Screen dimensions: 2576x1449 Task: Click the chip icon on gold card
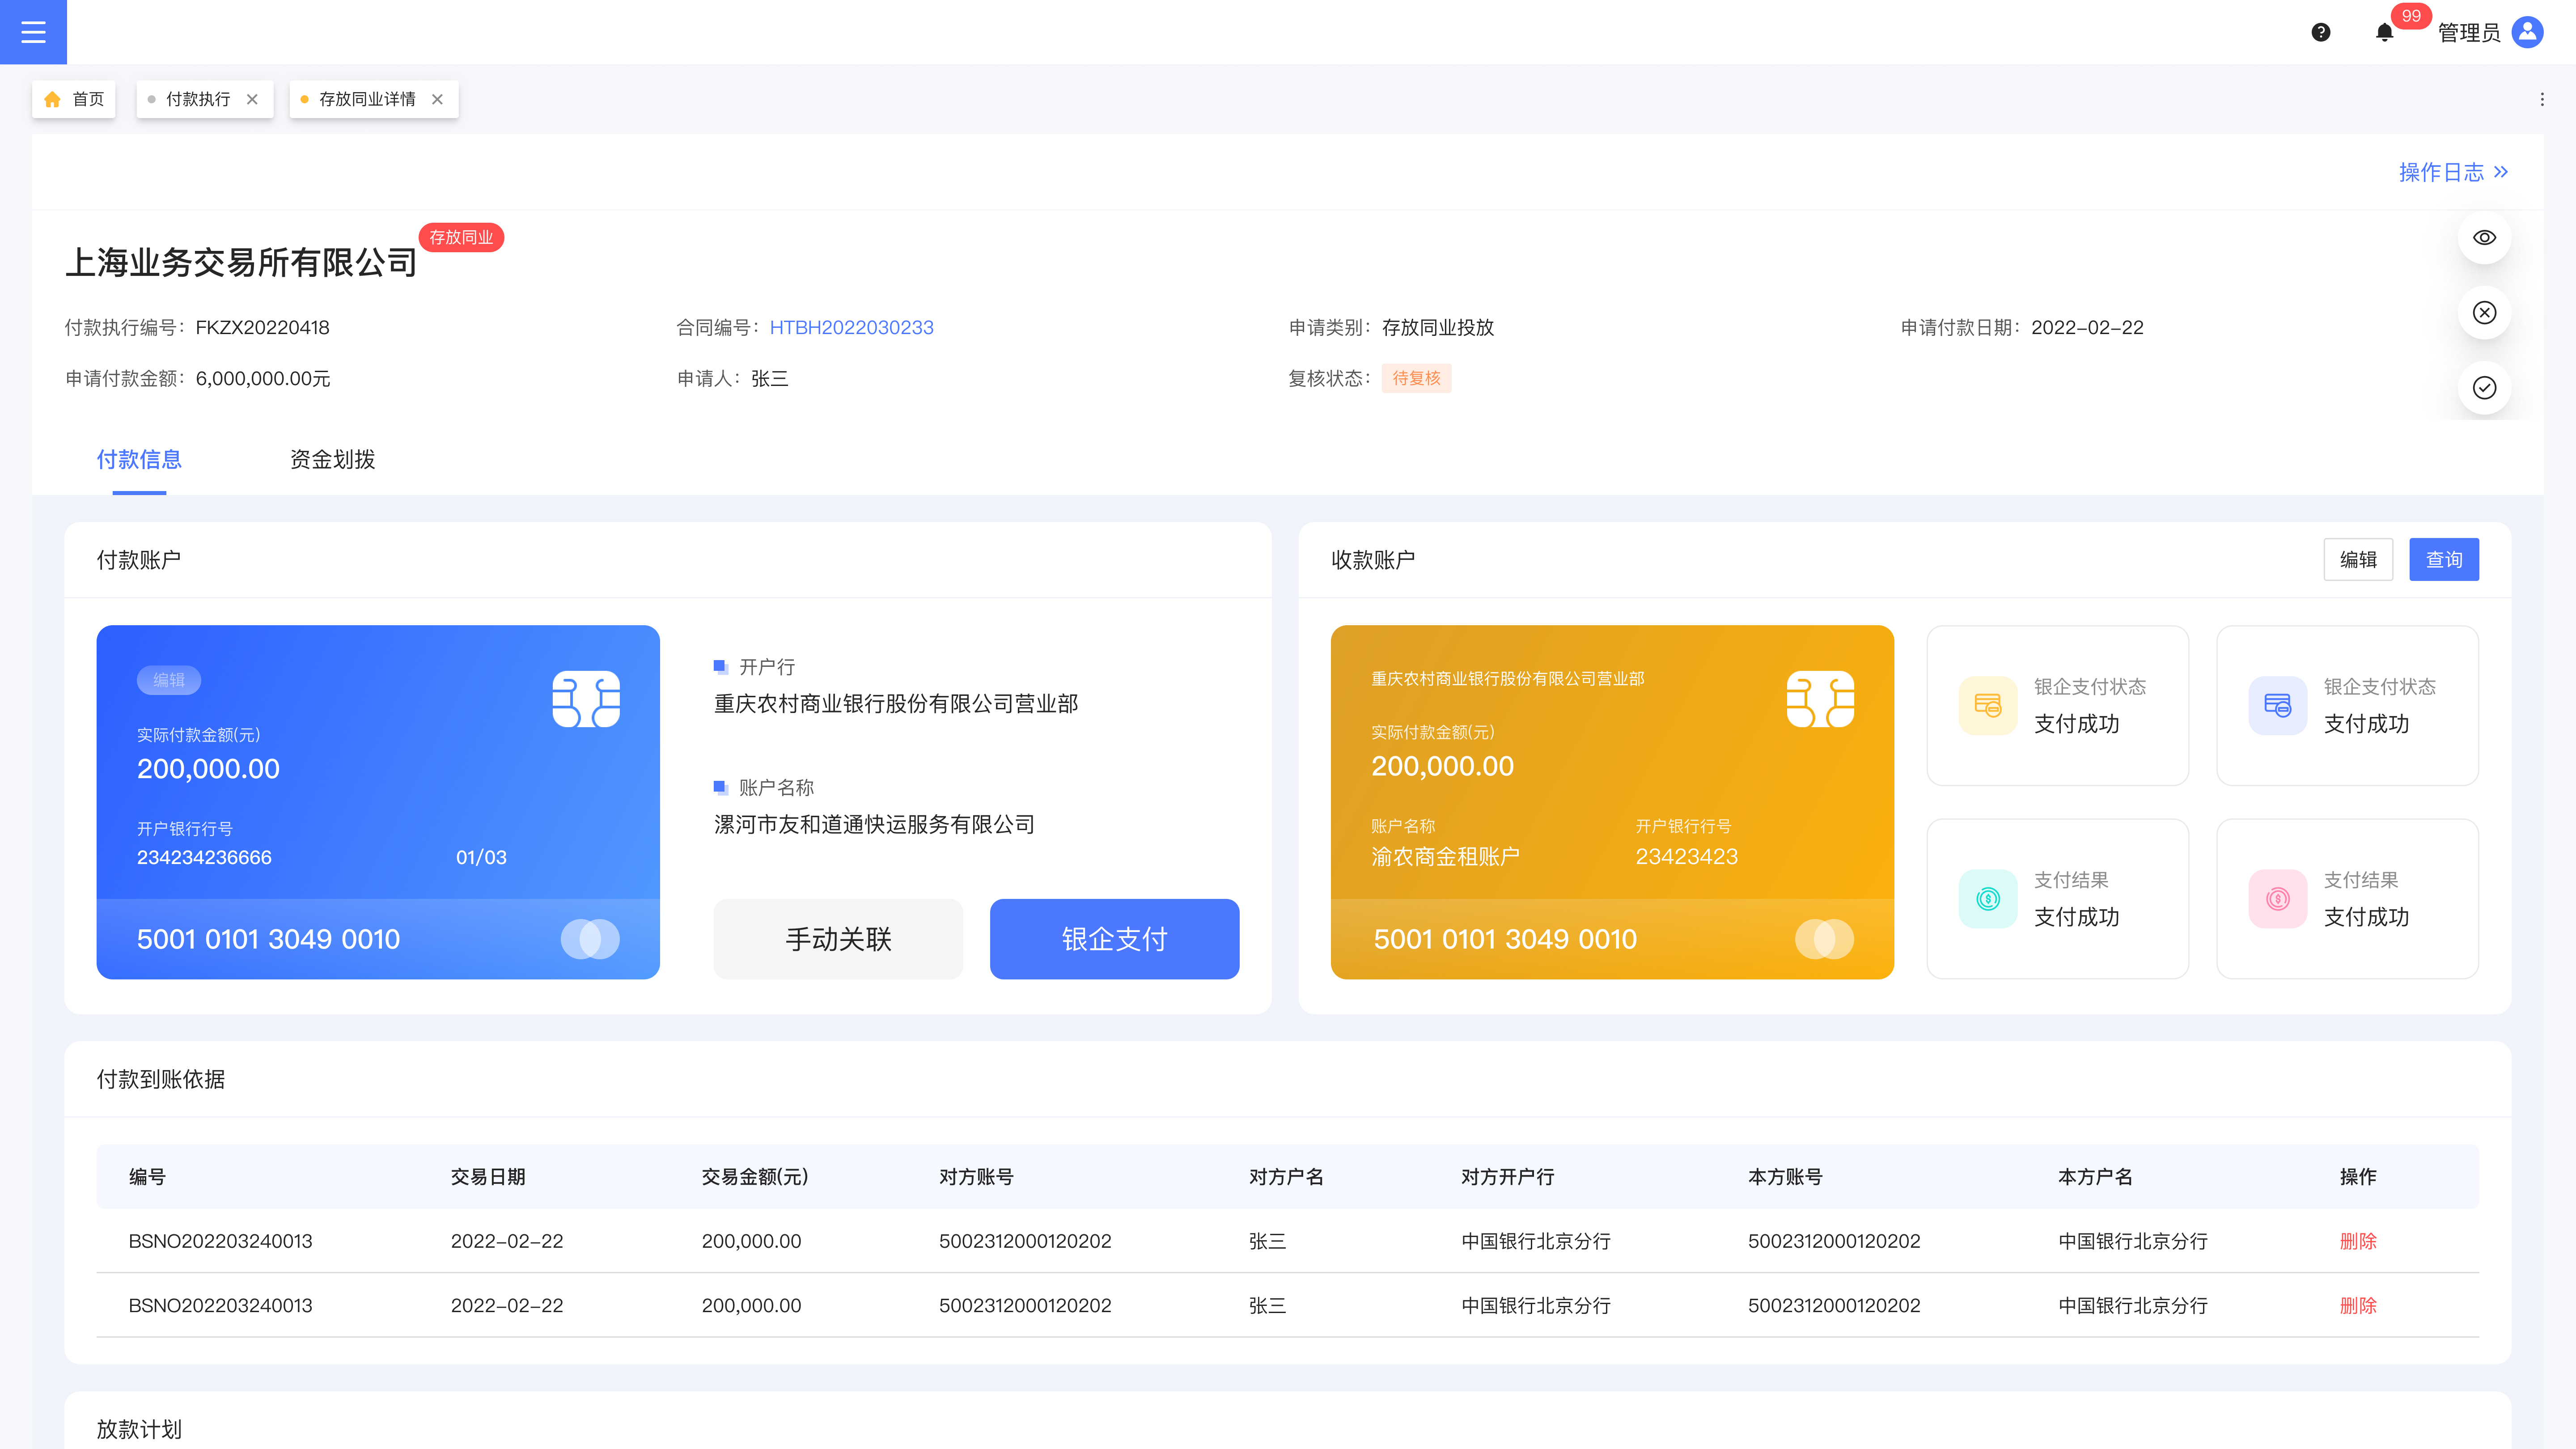(x=1820, y=699)
